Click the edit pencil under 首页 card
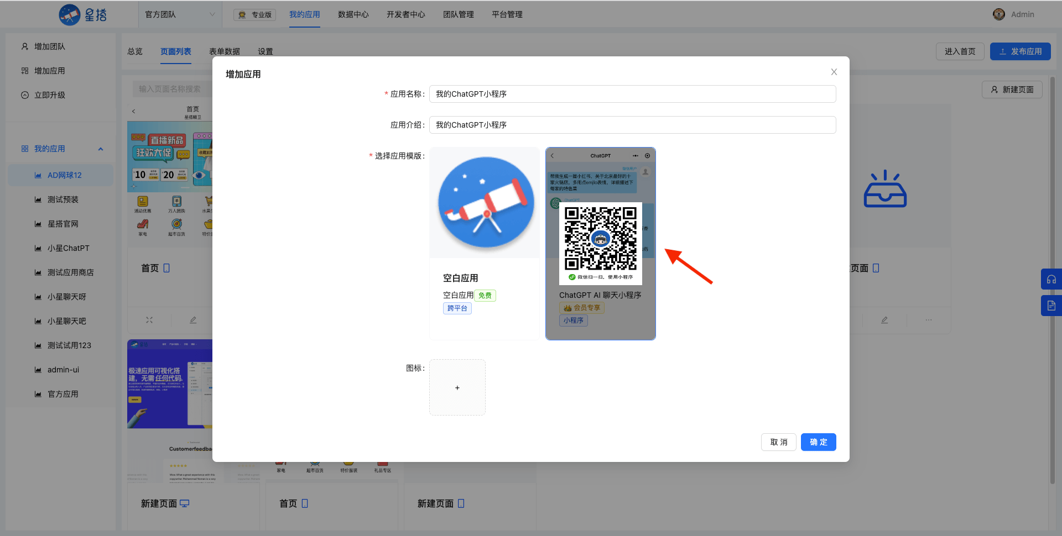Screen dimensions: 1062x536 (193, 320)
